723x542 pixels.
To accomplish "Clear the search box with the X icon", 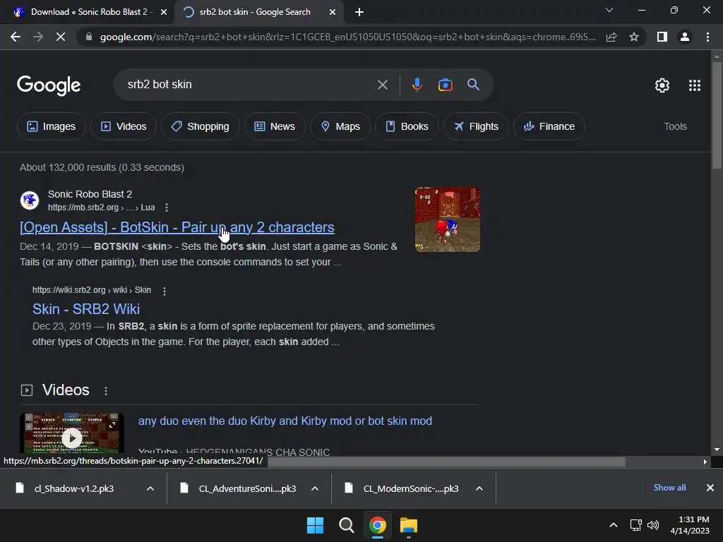I will tap(382, 85).
